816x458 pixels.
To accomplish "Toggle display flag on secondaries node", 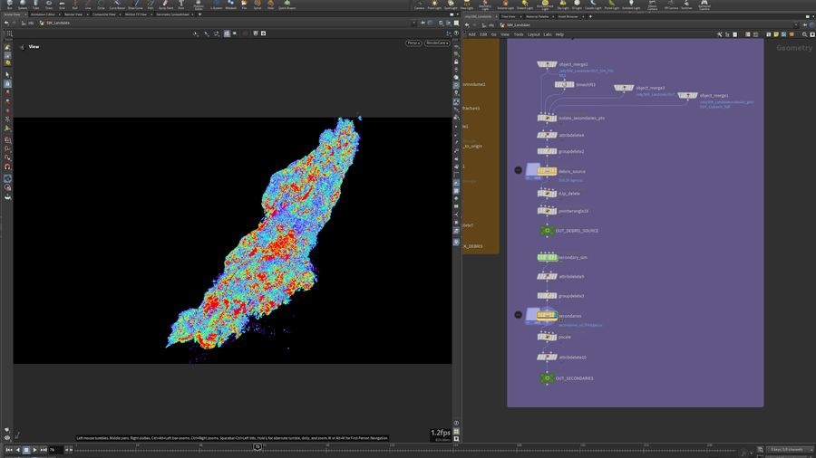I will click(x=554, y=316).
